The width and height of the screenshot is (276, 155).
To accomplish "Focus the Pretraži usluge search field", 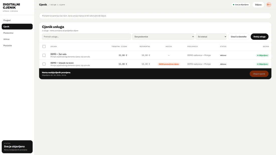I will pos(86,37).
